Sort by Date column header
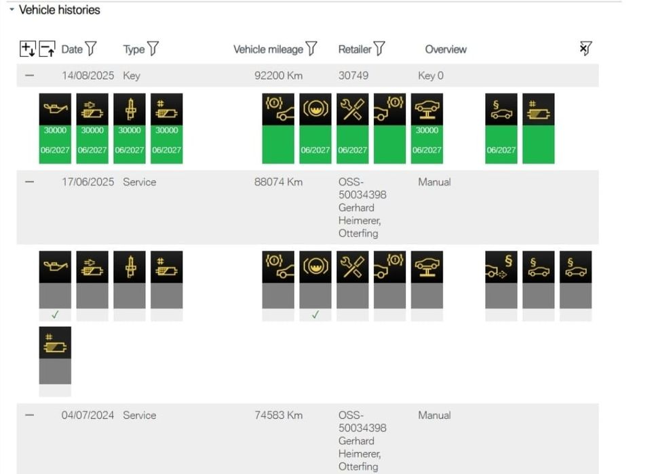The height and width of the screenshot is (474, 654). (72, 50)
